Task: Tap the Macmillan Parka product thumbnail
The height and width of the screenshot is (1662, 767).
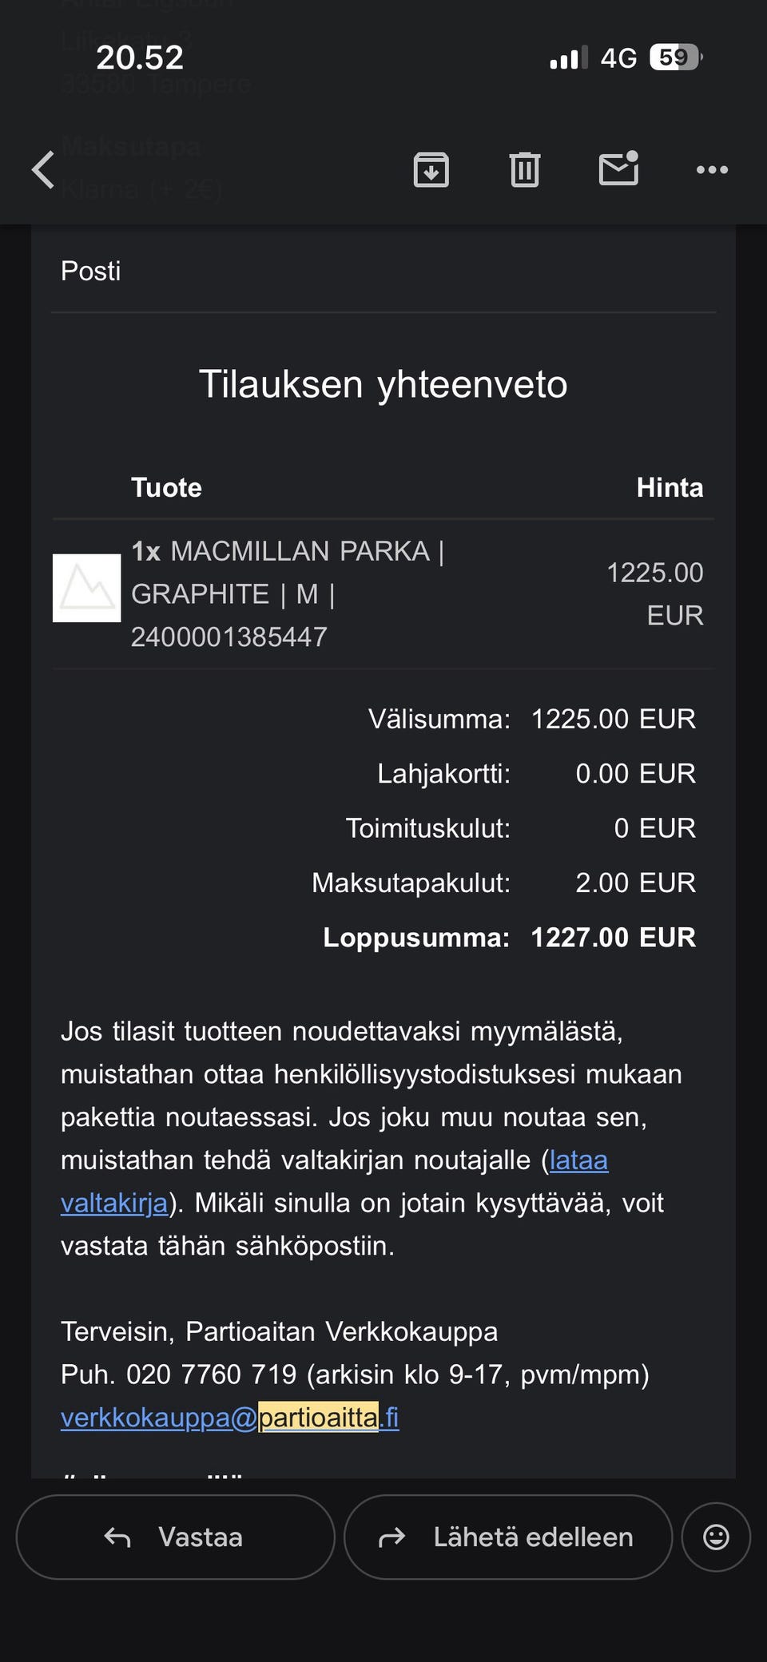Action: [x=86, y=588]
